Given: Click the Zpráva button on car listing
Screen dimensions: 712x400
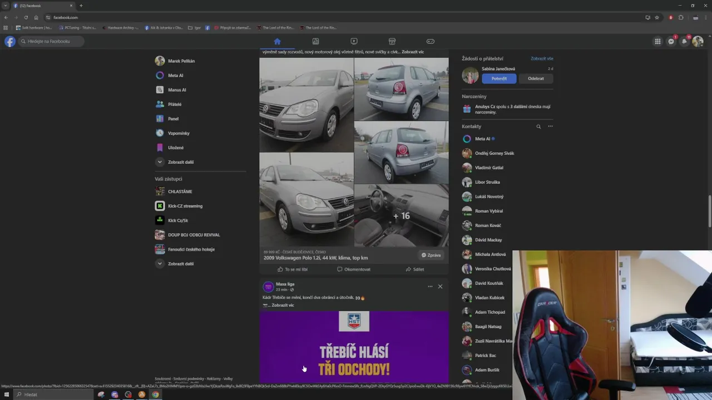Looking at the screenshot, I should [431, 255].
